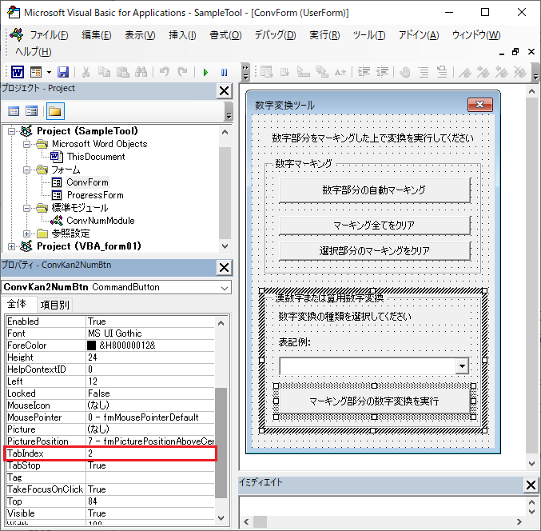Collapse the 標準モジュール folder
Image resolution: width=541 pixels, height=531 pixels.
pos(27,208)
